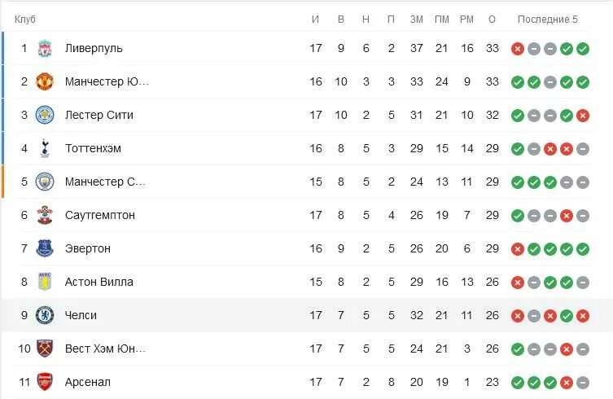613x399 pixels.
Task: Click Arsenal's gray draw result indicator
Action: coord(583,383)
